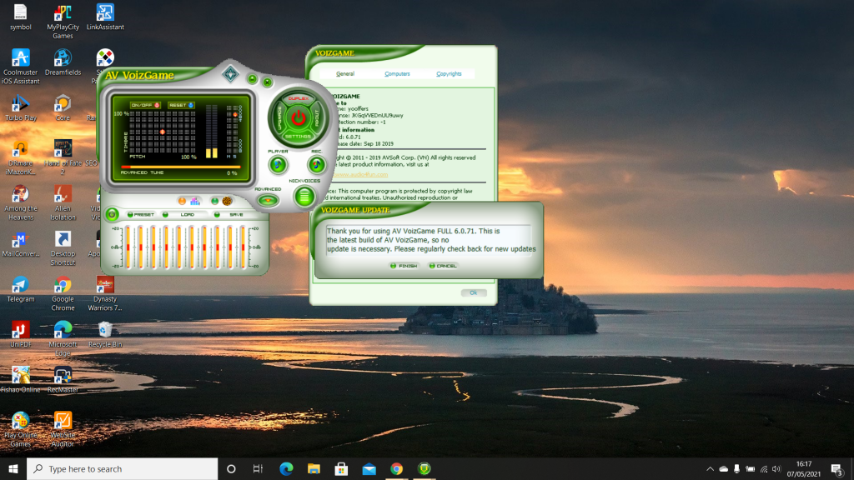Open Settings on the circular control dial

[x=298, y=137]
